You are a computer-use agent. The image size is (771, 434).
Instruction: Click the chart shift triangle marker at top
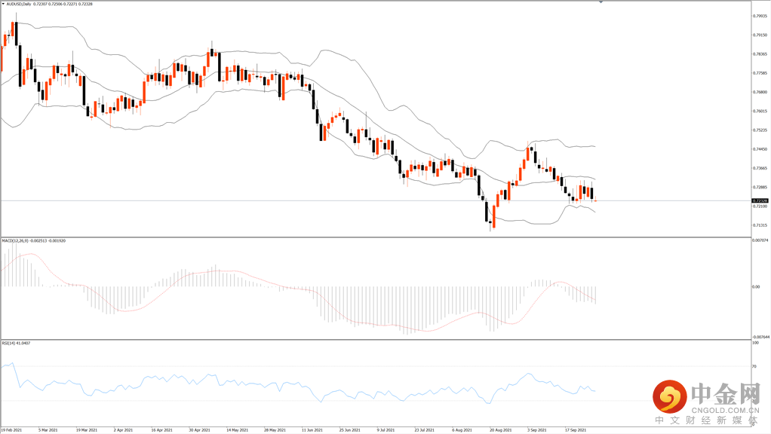(x=601, y=3)
